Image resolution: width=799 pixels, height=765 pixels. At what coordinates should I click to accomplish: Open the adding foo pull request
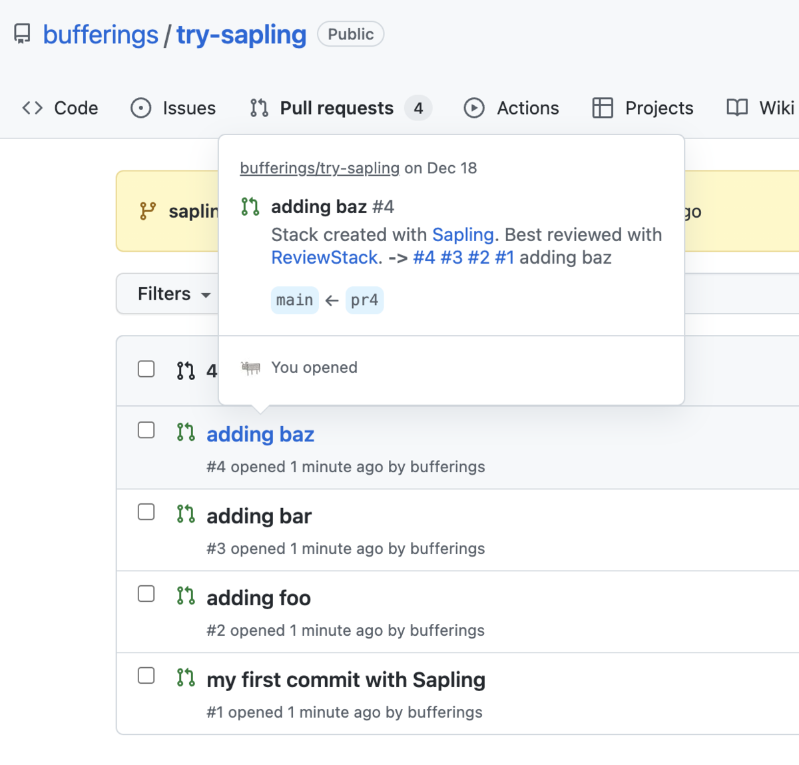pos(258,599)
